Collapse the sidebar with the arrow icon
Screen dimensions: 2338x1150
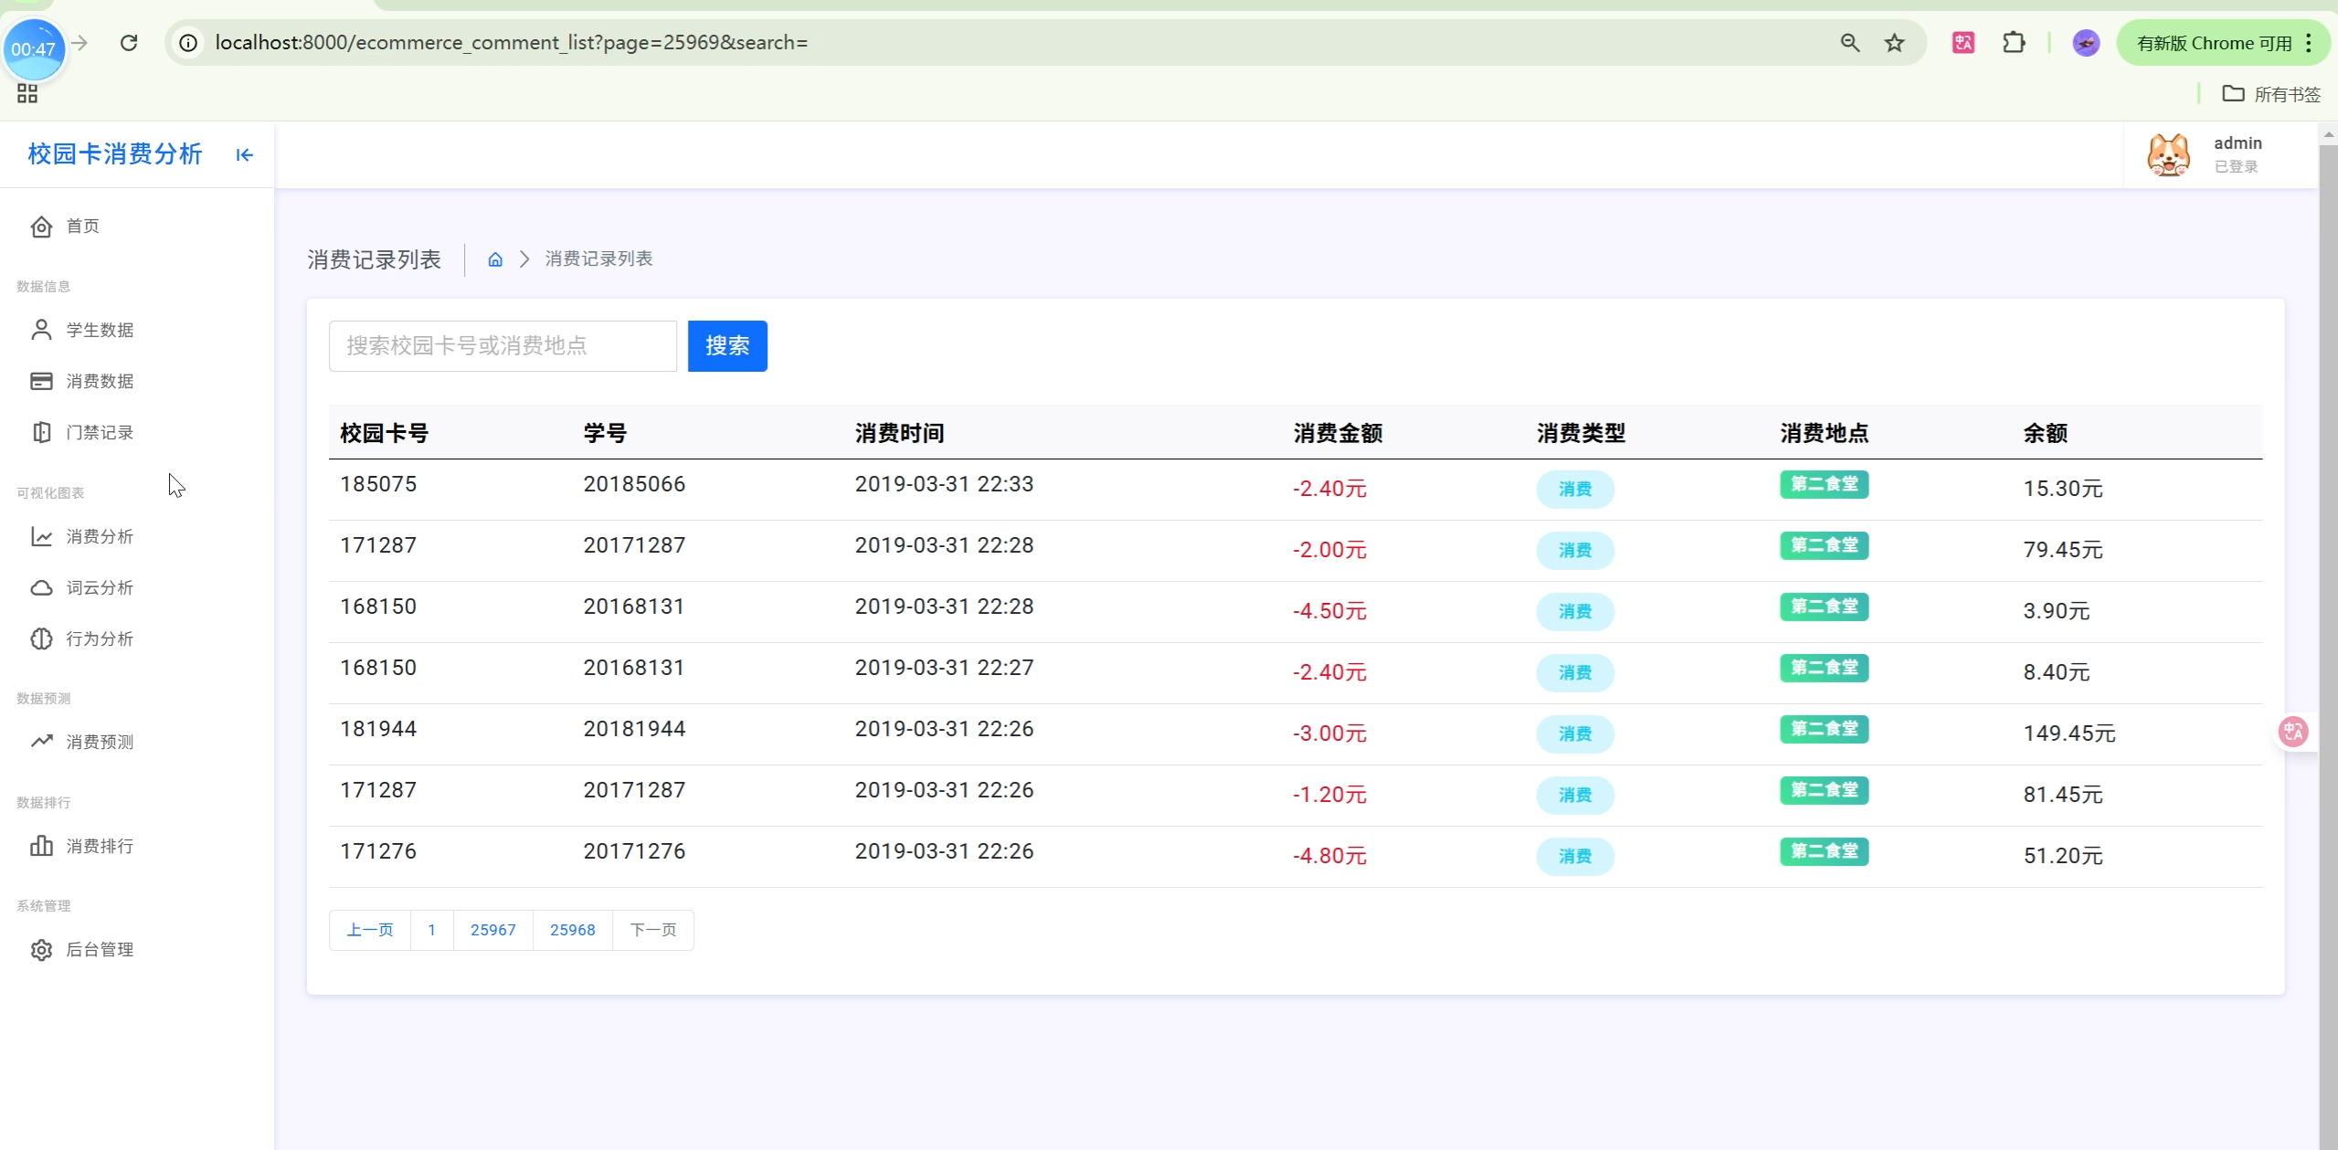[x=244, y=155]
